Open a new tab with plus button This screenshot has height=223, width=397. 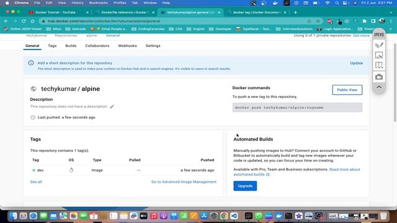pos(295,12)
